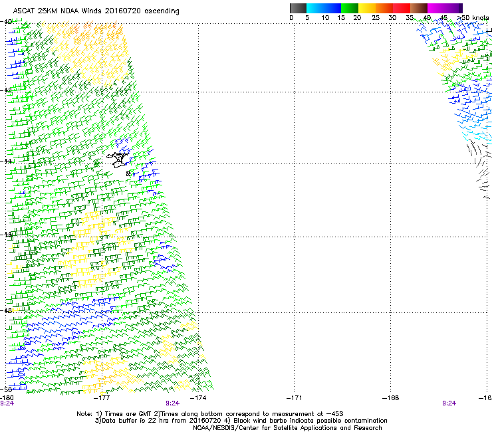Image resolution: width=492 pixels, height=432 pixels.
Task: Click the '-174' longitude label
Action: [198, 398]
